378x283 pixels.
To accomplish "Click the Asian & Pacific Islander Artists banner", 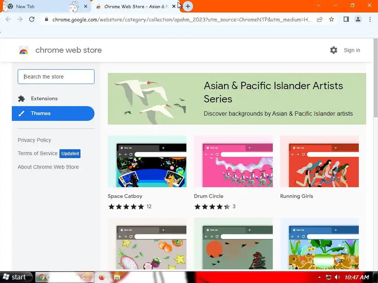I will click(237, 99).
